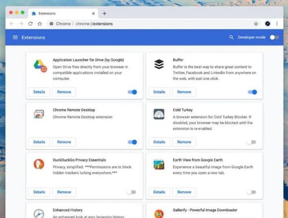Open Details for Application Launcher for Drive

point(39,92)
